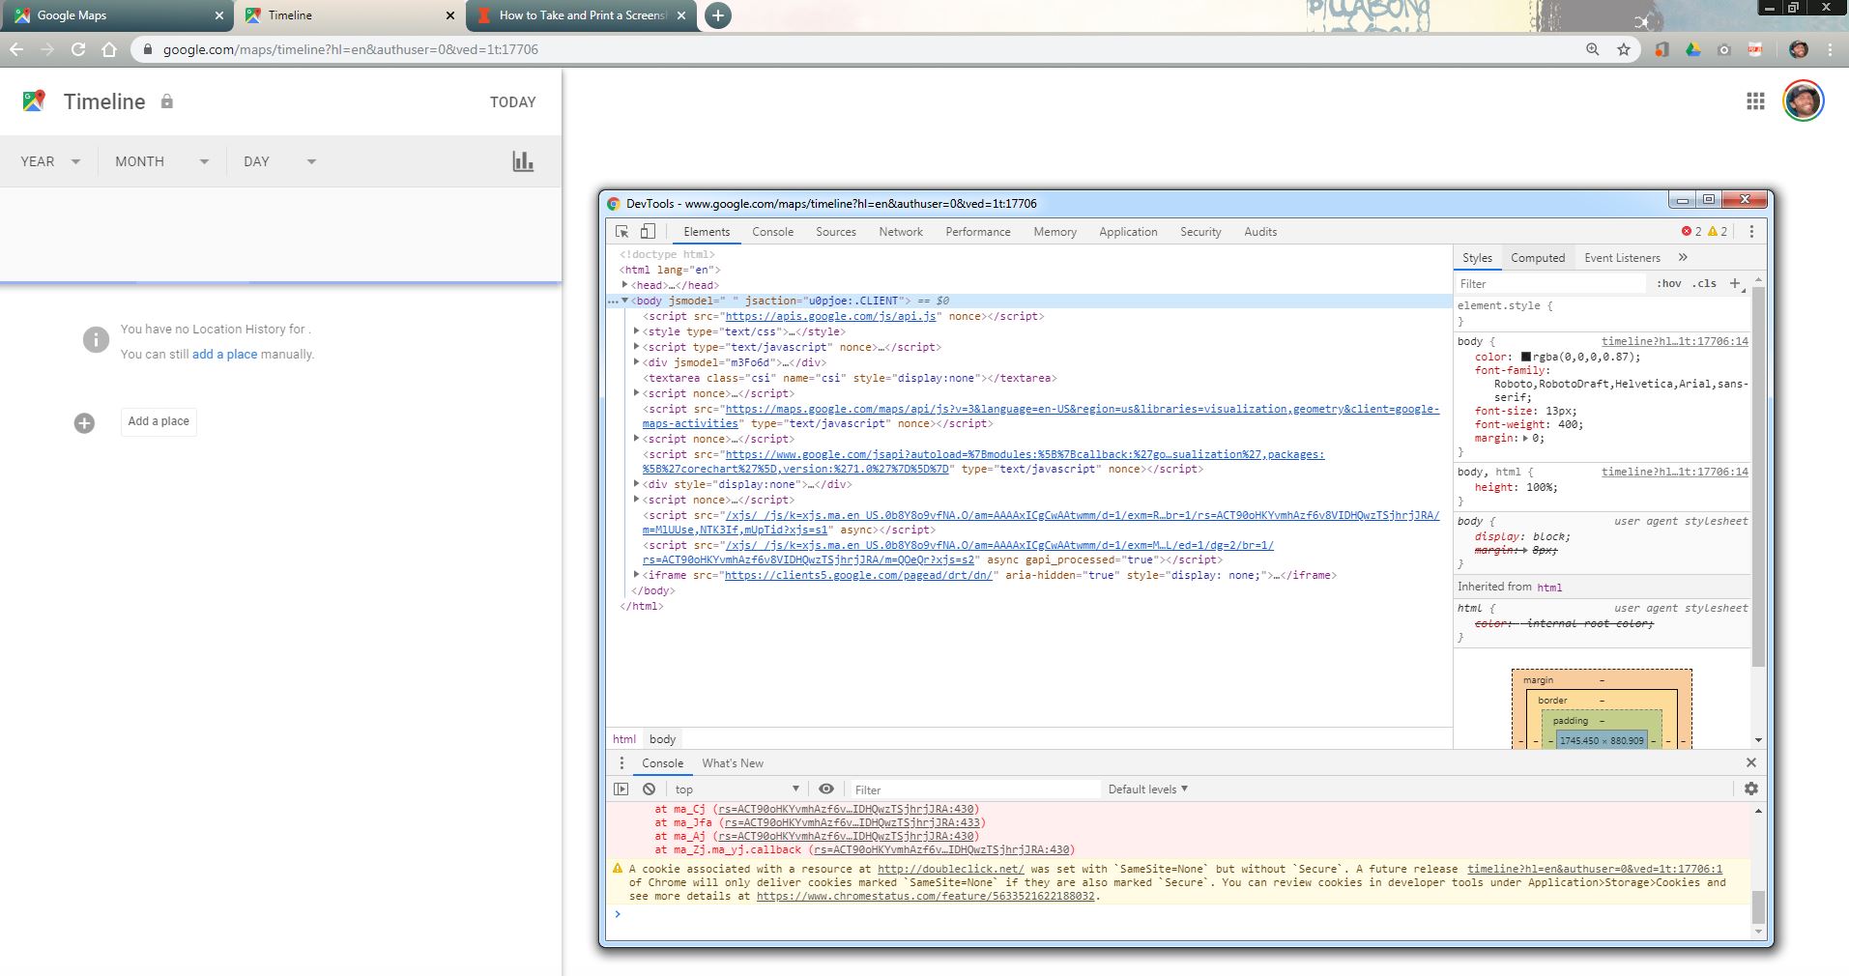
Task: Collapse the body element node
Action: [625, 301]
